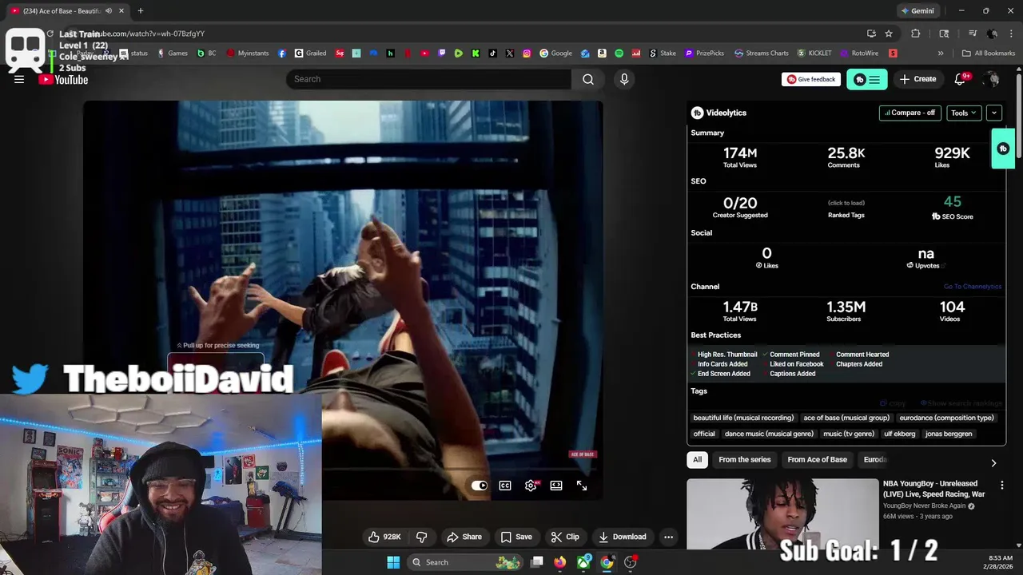Viewport: 1023px width, 575px height.
Task: Open the account avatar menu
Action: (992, 79)
